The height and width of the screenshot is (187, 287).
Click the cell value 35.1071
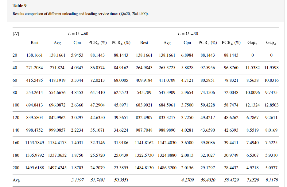97,130
